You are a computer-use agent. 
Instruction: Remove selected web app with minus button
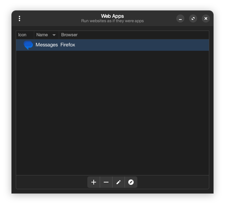(106, 182)
